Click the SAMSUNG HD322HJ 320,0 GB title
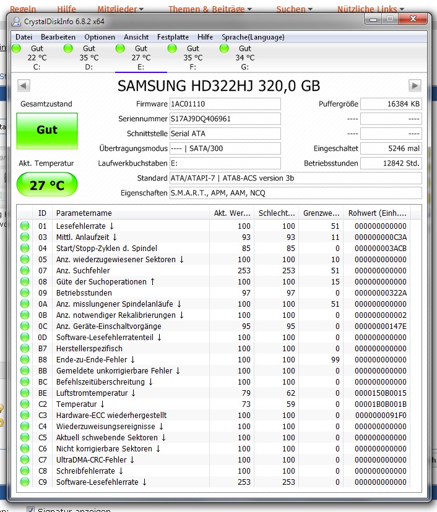The width and height of the screenshot is (437, 512). pos(218,86)
